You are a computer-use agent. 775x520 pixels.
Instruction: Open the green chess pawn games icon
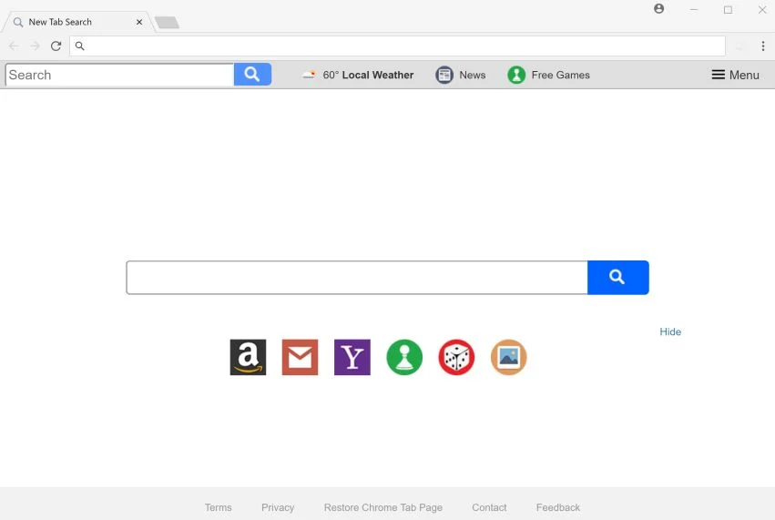click(404, 357)
